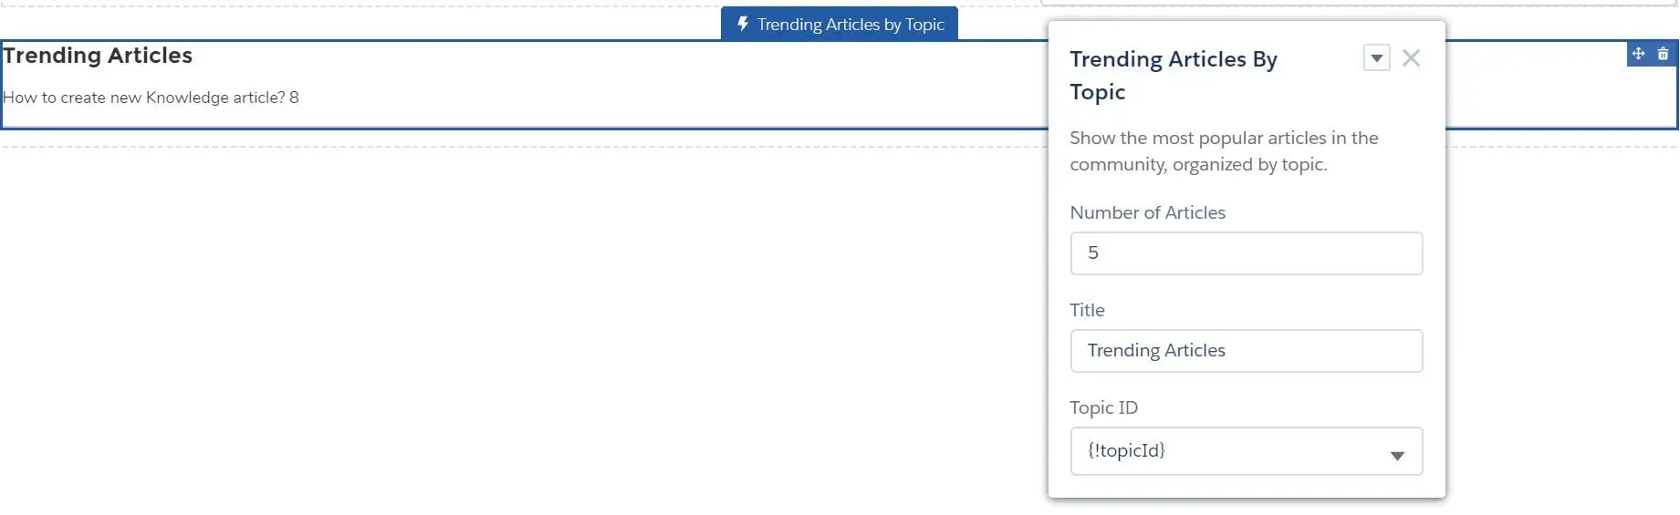Select the Trending Articles by Topic component label
1680x515 pixels.
[x=840, y=24]
